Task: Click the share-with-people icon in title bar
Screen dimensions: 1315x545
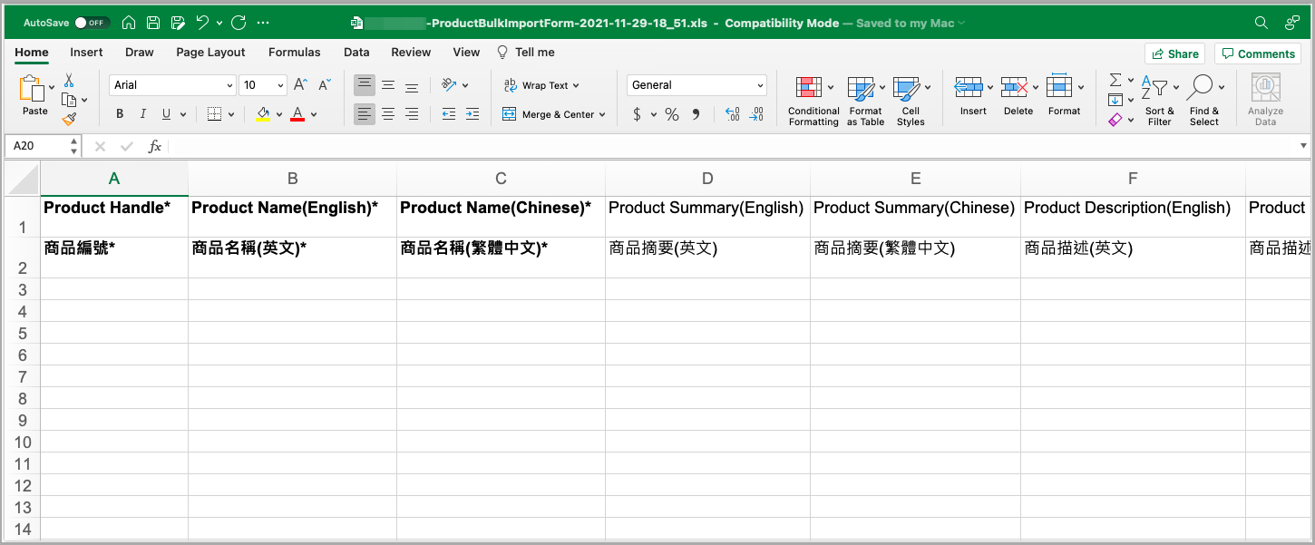Action: (1292, 23)
